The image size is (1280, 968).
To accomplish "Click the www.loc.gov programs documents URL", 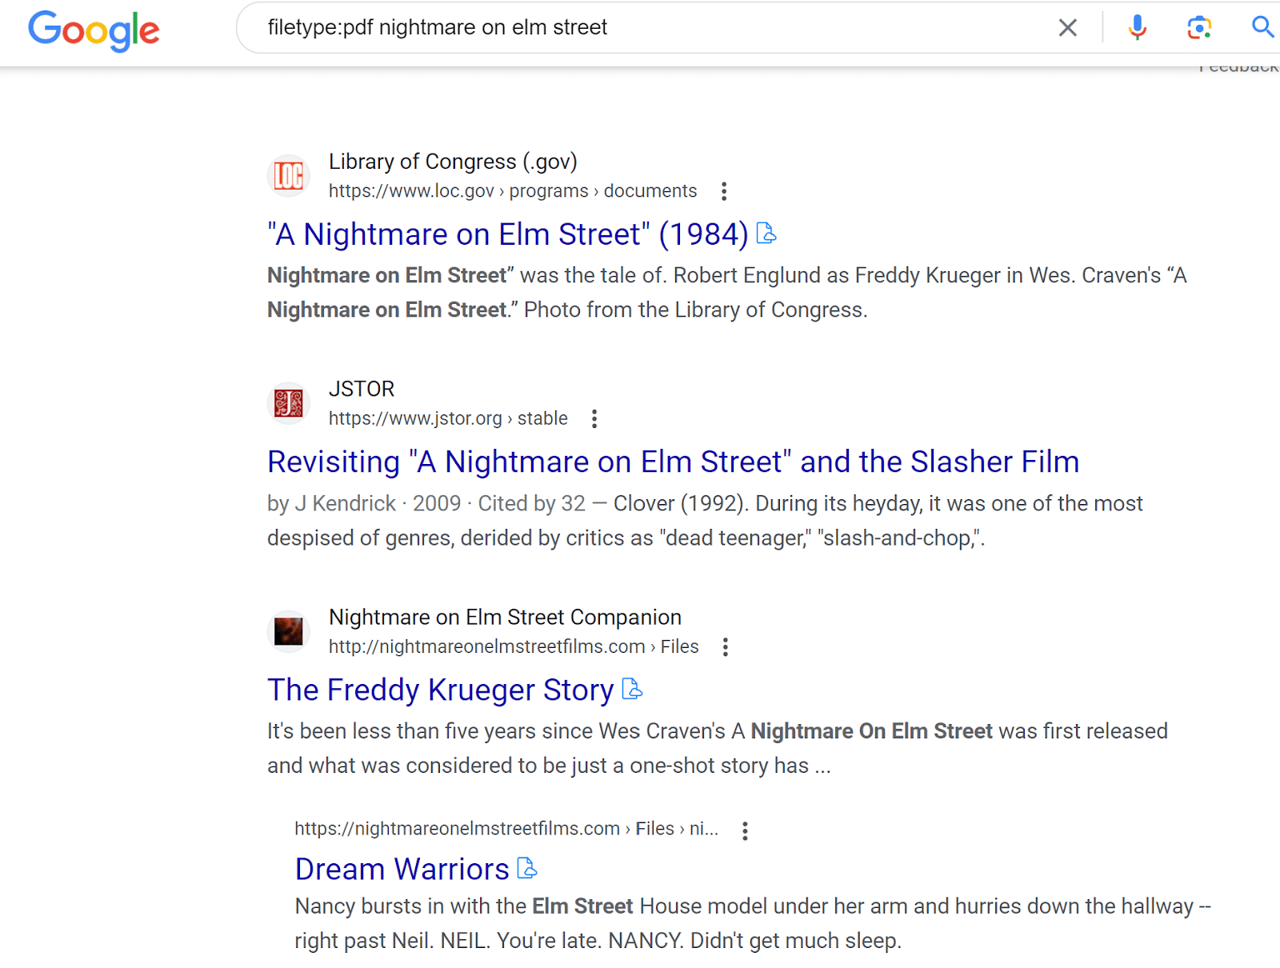I will pyautogui.click(x=513, y=191).
